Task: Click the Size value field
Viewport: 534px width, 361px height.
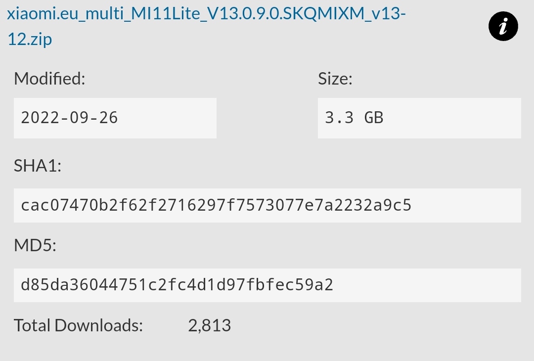Action: pyautogui.click(x=419, y=118)
